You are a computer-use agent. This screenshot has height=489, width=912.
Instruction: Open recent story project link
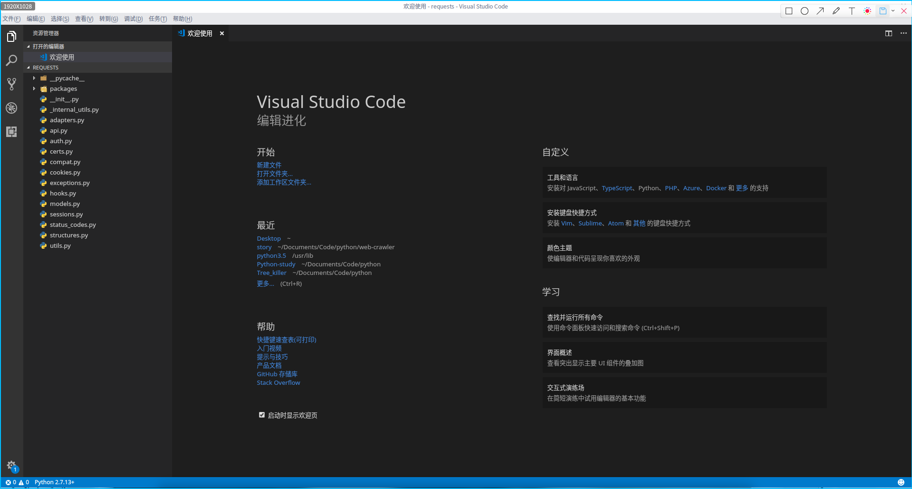[x=264, y=247]
